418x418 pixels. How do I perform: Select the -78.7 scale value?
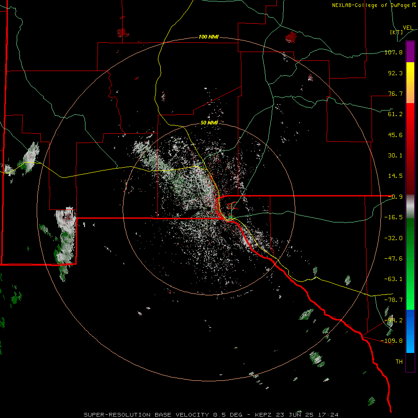tap(393, 300)
